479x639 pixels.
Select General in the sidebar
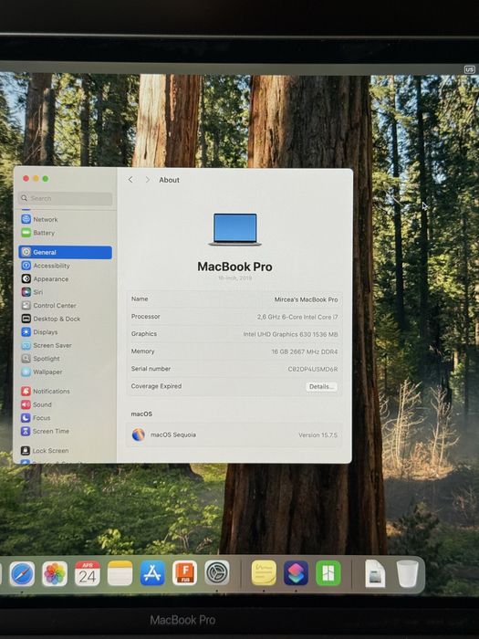tap(65, 252)
